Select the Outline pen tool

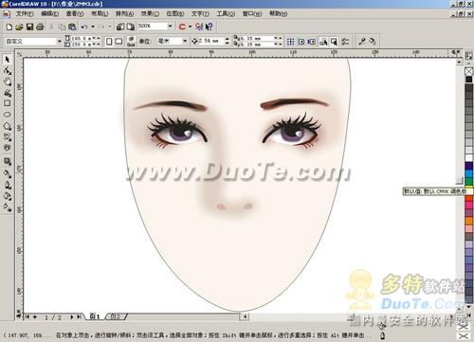(x=7, y=185)
